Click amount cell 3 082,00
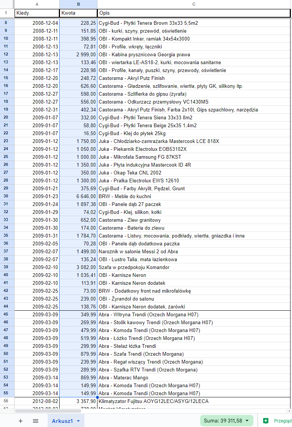292x427 pixels. coord(78,268)
